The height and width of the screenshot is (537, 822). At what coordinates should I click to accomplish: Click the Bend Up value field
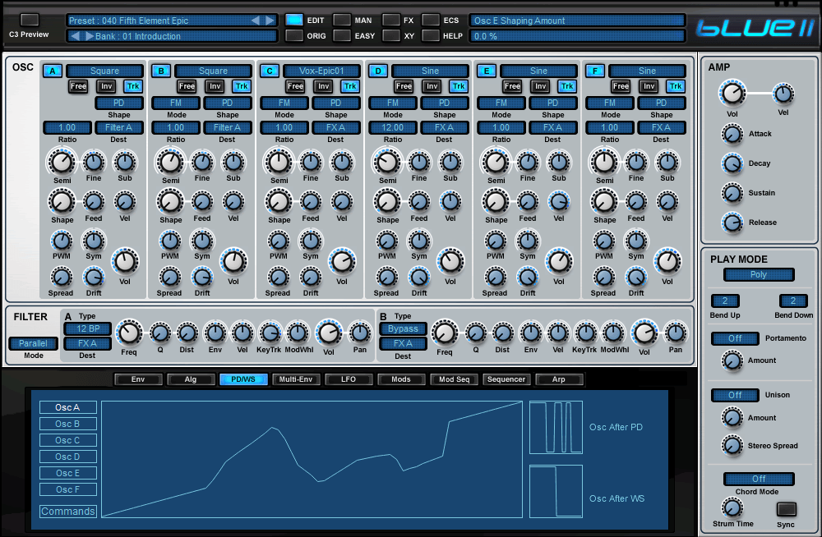(x=724, y=301)
